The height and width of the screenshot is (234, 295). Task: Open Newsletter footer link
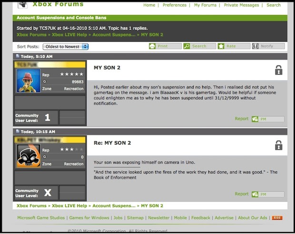[158, 218]
